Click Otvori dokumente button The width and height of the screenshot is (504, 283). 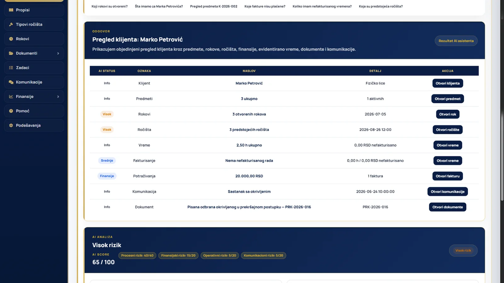pyautogui.click(x=448, y=207)
